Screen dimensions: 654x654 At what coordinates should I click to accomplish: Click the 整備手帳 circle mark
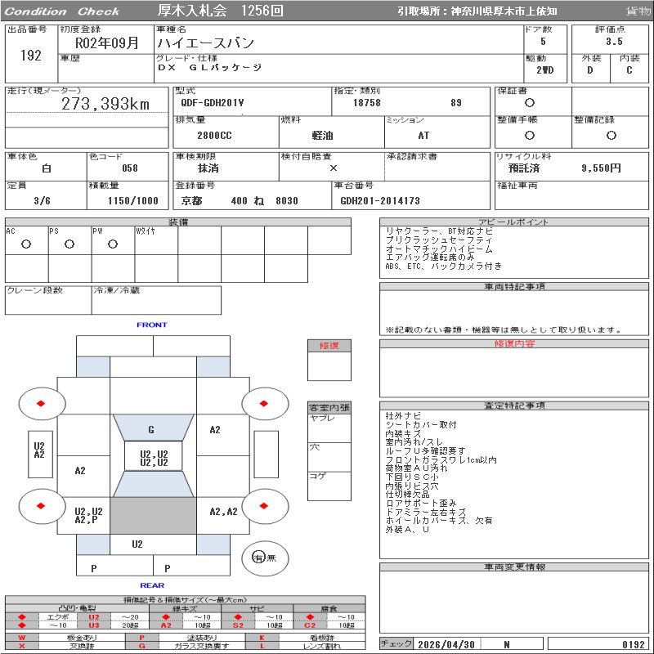[530, 135]
